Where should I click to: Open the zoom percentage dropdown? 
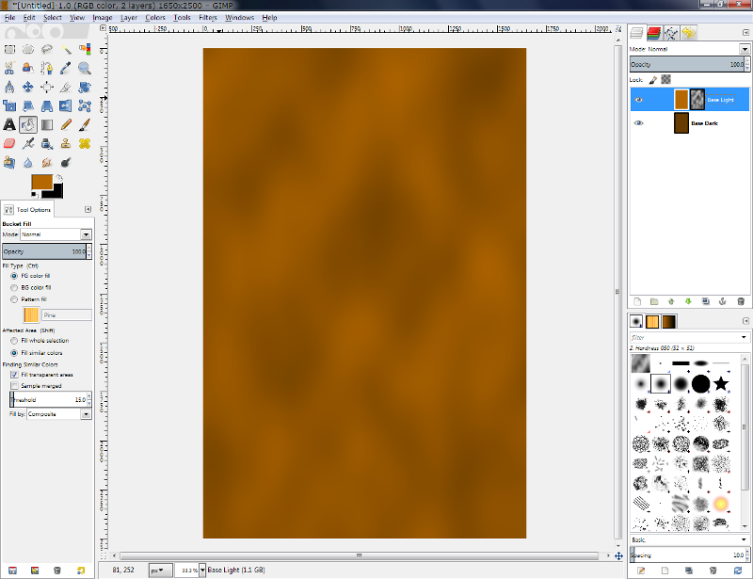tap(202, 570)
